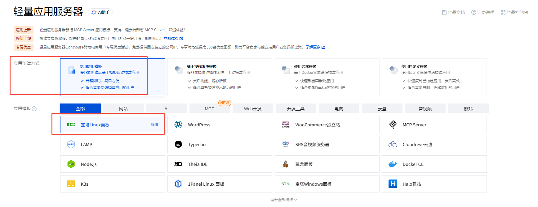Click external link icon after 立即体验
538x207 pixels.
coord(181,39)
